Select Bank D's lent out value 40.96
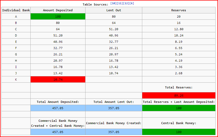The image size is (218, 137). pyautogui.click(x=113, y=35)
